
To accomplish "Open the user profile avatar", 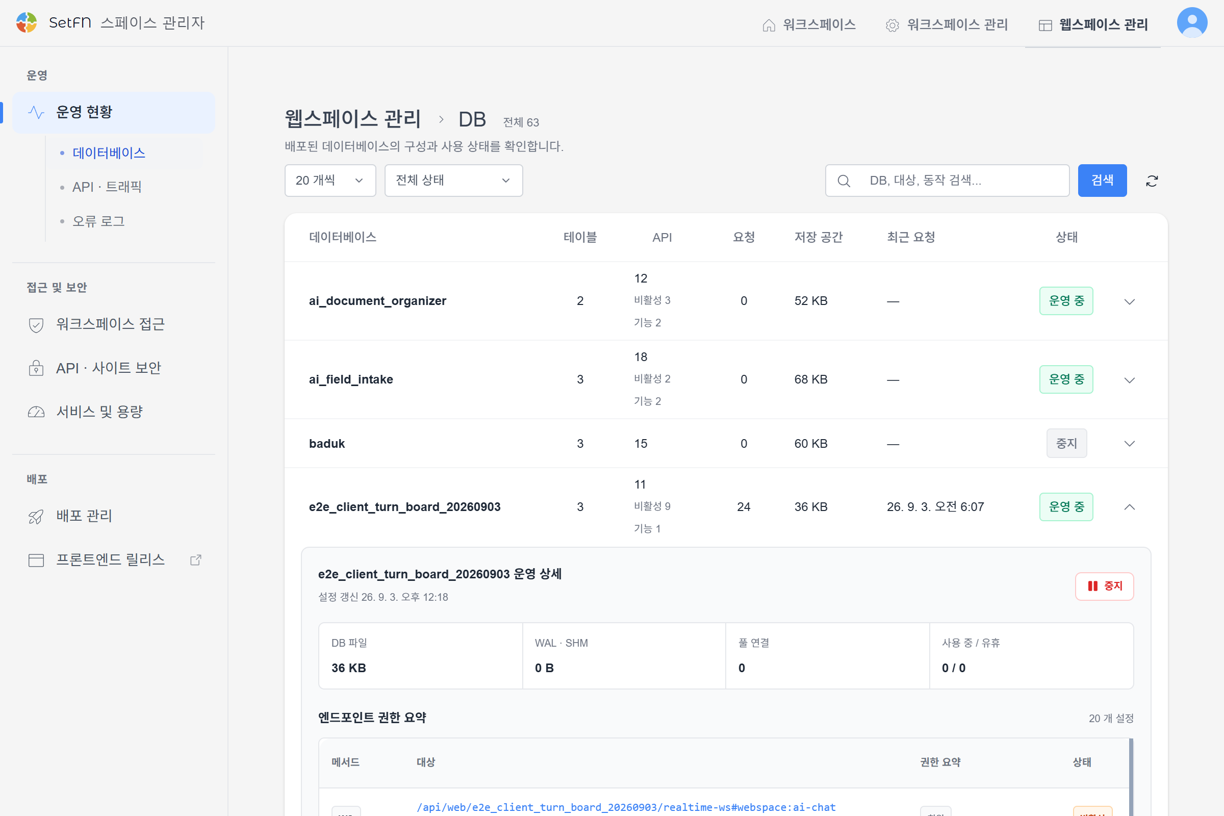I will pyautogui.click(x=1192, y=22).
